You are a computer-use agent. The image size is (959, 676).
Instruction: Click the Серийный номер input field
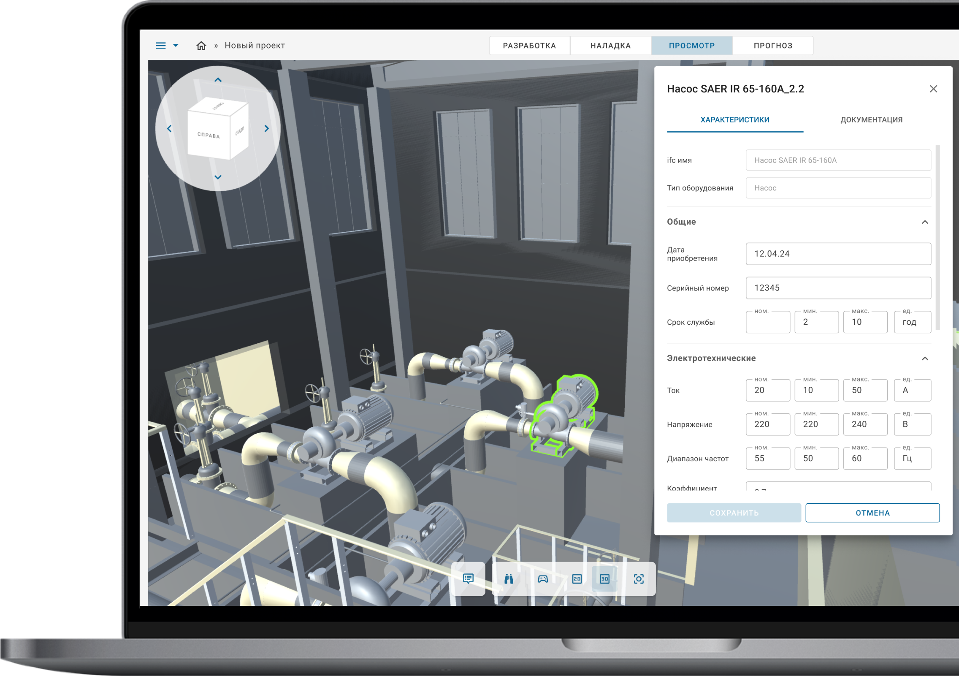tap(838, 288)
